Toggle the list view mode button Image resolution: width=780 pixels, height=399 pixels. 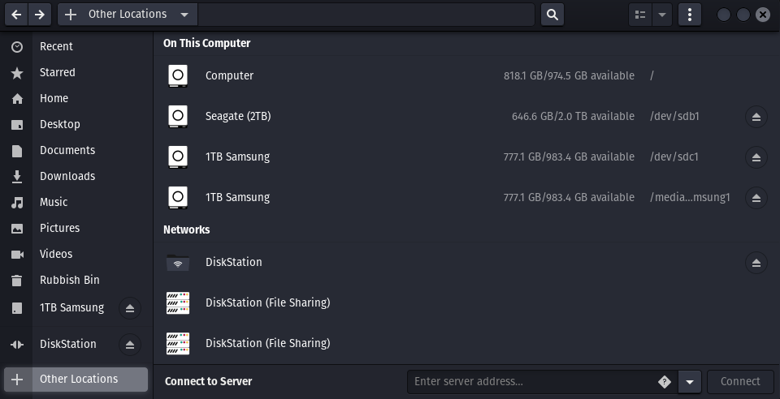[x=640, y=15]
